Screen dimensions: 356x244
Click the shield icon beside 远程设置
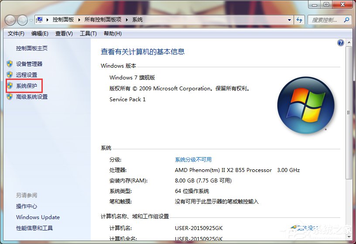[10, 75]
